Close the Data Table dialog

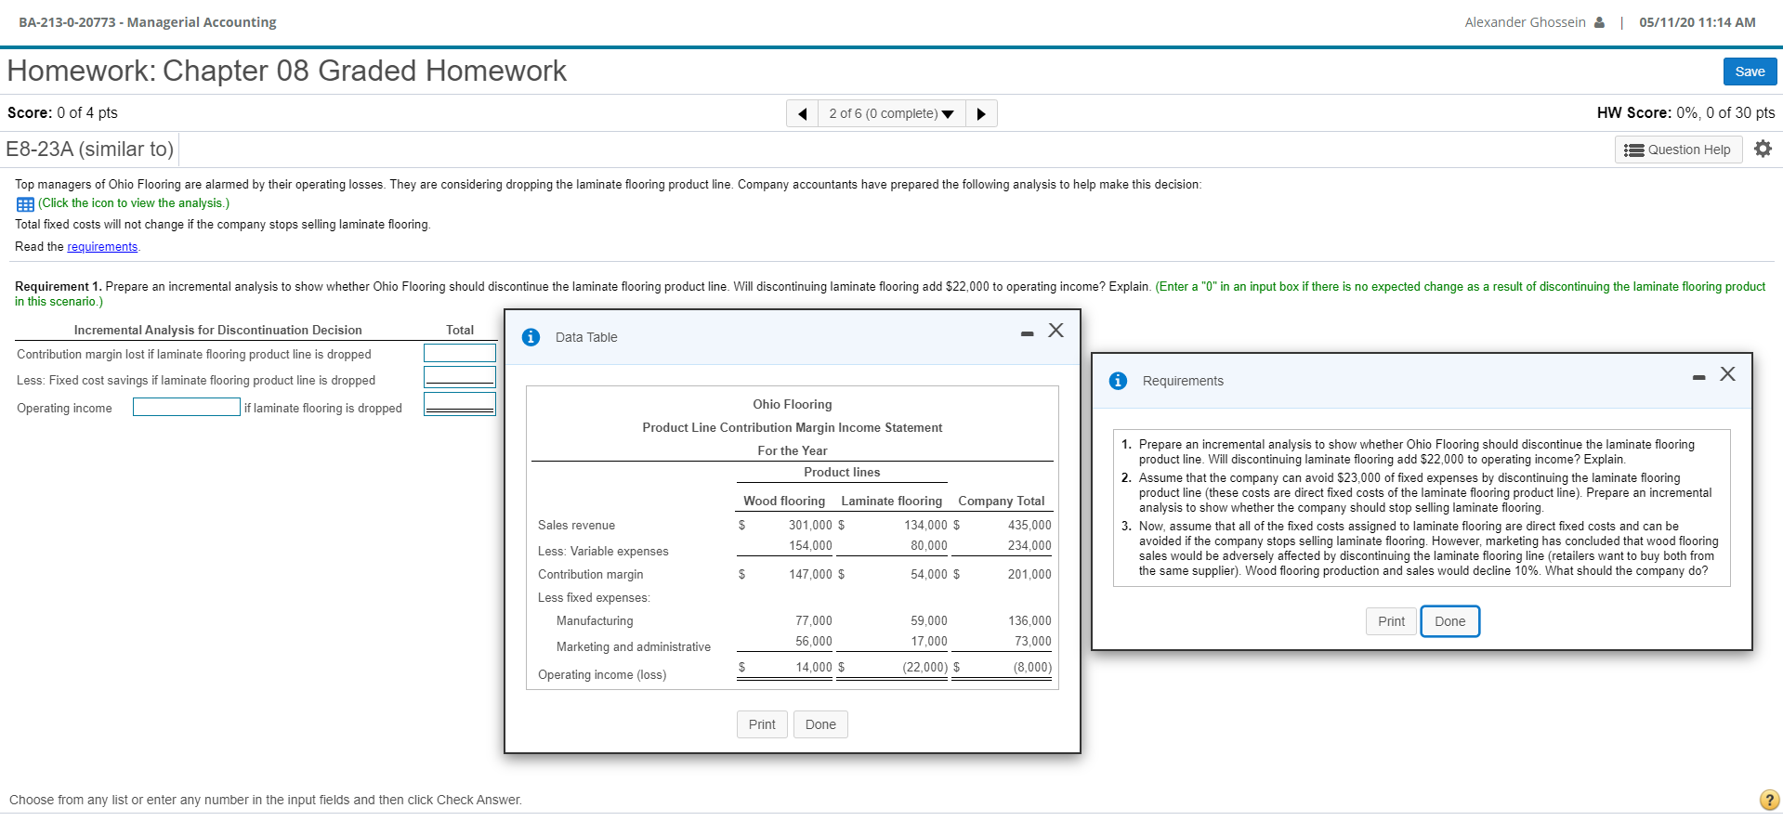[x=1055, y=331]
